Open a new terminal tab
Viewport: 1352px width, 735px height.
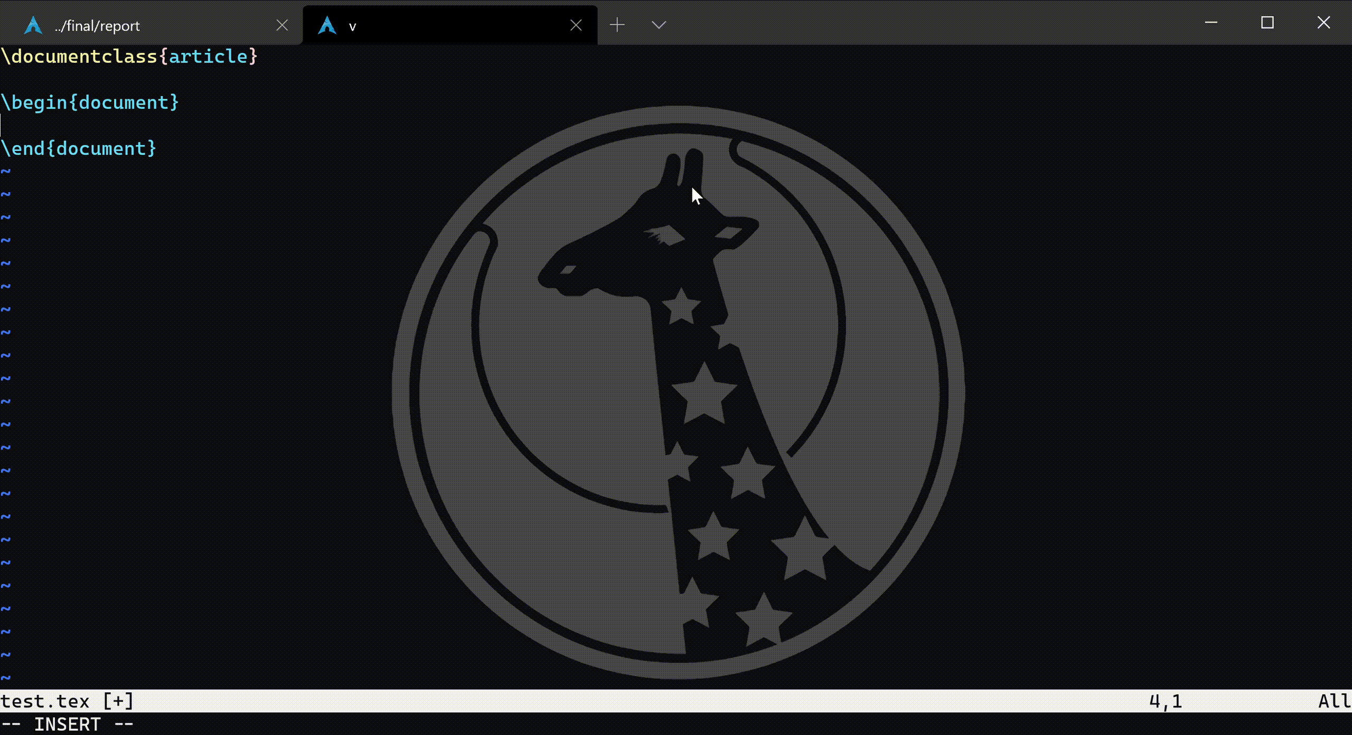pyautogui.click(x=617, y=25)
